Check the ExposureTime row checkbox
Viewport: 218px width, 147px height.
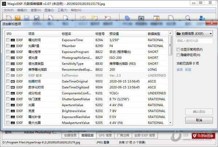8,40
